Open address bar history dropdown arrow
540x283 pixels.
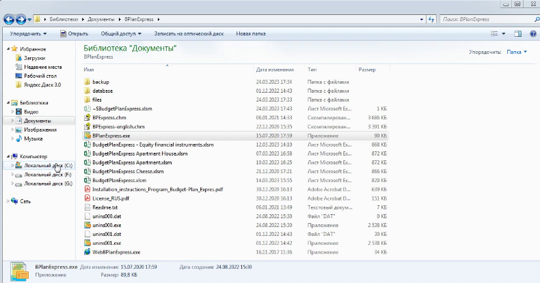pyautogui.click(x=422, y=20)
